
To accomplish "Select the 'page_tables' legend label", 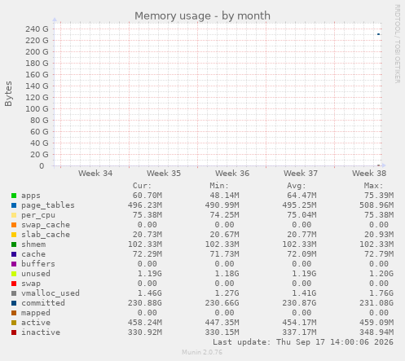I will [x=48, y=205].
